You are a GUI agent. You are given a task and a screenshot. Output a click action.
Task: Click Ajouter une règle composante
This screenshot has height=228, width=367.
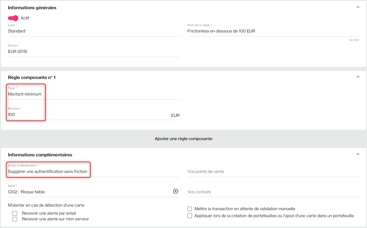tap(183, 139)
